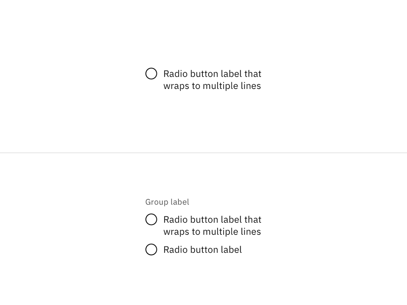Select the first radio button under Group label
The height and width of the screenshot is (305, 407).
pyautogui.click(x=151, y=220)
